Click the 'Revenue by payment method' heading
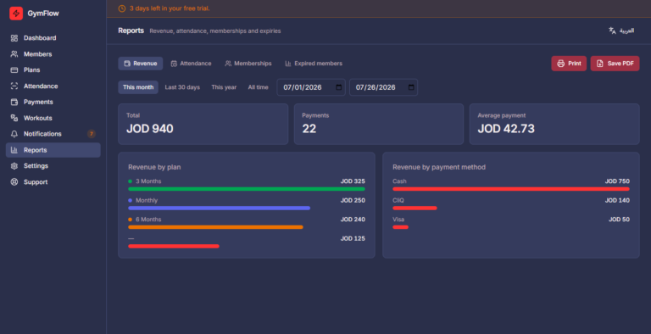The image size is (651, 334). [439, 167]
